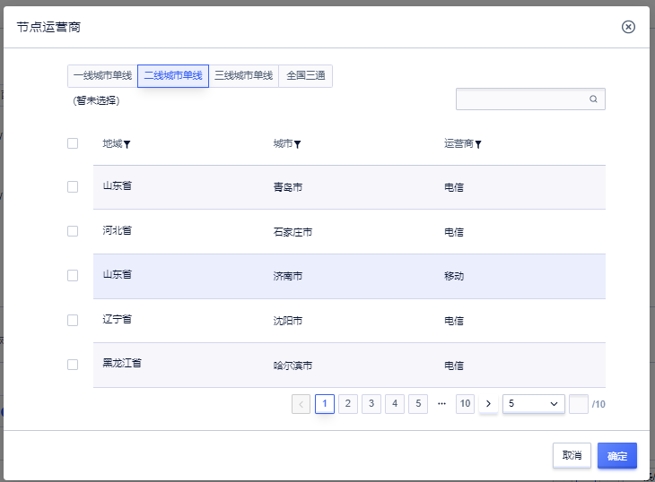Toggle the select-all header checkbox
The image size is (655, 482).
[x=73, y=143]
